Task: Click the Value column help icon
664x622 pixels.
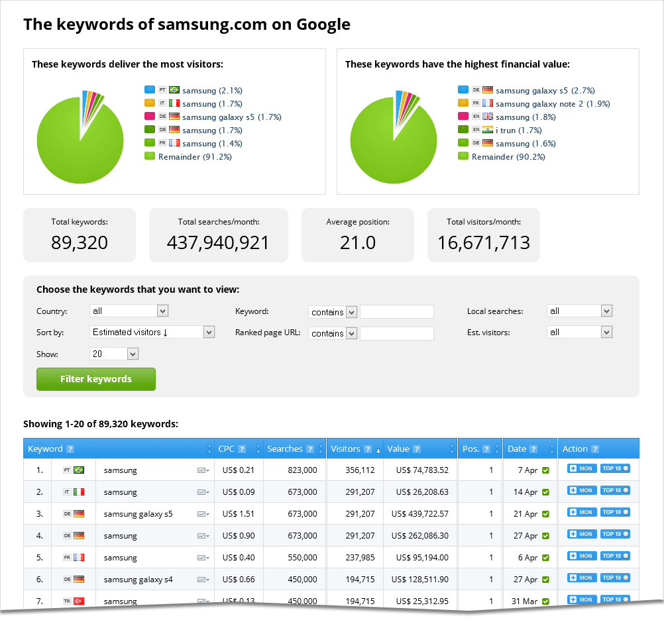Action: coord(417,449)
